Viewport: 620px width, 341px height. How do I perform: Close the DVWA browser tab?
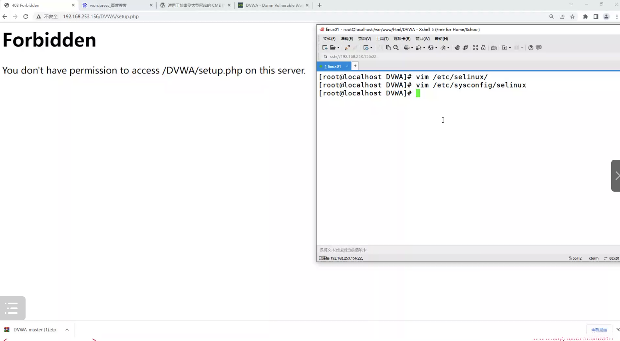tap(307, 5)
